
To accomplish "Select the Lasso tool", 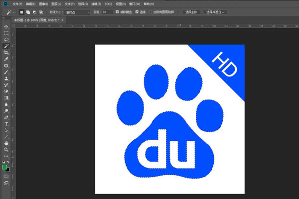I will point(6,40).
